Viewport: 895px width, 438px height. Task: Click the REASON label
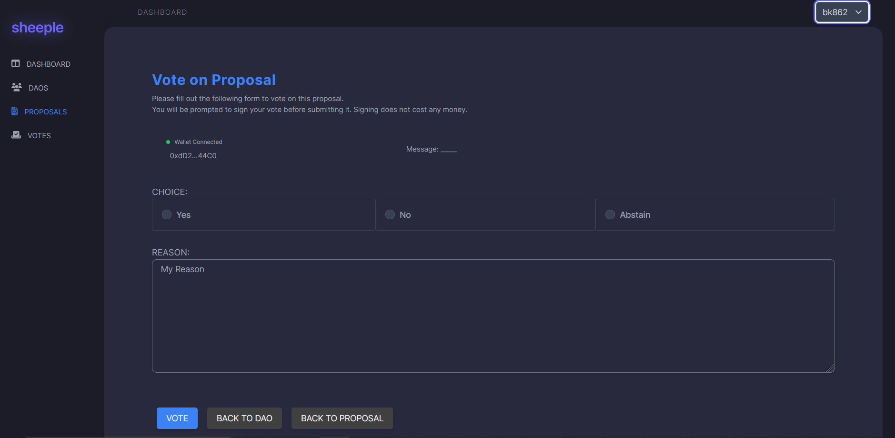(171, 253)
